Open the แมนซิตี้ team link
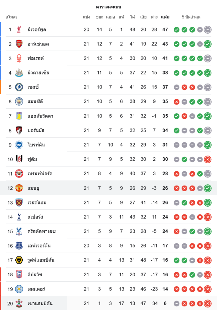This screenshot has width=217, height=314. (35, 101)
